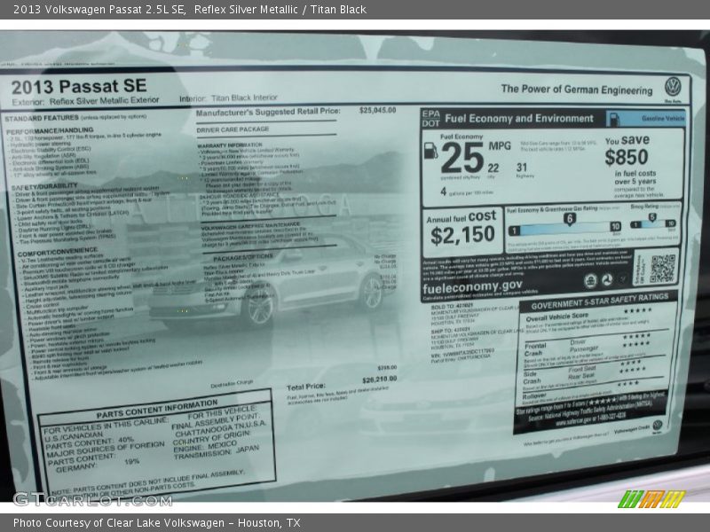The image size is (710, 532).
Task: Click the 'Gasoline Vehicle' label
Action: 663,119
